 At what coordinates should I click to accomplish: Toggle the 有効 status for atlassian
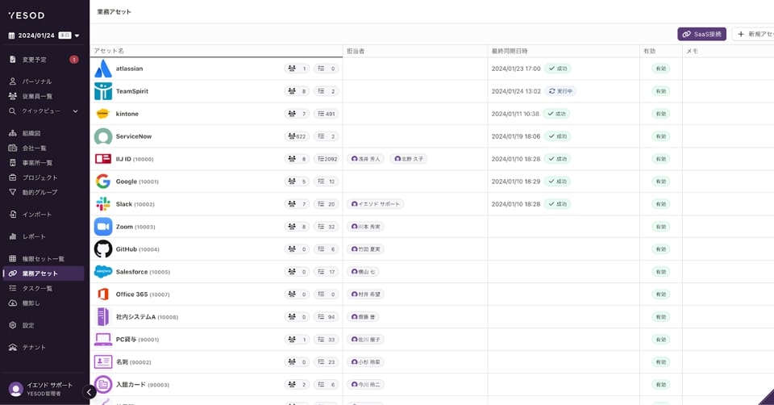pos(660,69)
